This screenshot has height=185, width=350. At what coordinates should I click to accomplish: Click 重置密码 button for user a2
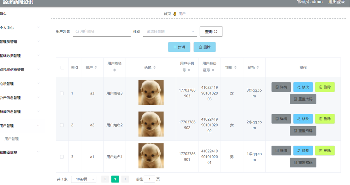click(x=303, y=131)
